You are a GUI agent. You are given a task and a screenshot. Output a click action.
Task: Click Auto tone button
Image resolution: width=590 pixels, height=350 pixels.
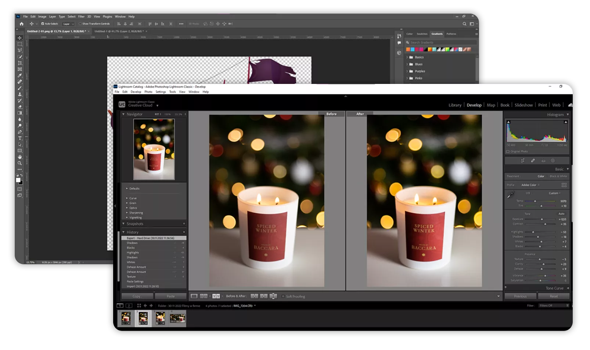pyautogui.click(x=561, y=214)
